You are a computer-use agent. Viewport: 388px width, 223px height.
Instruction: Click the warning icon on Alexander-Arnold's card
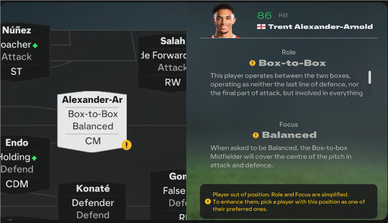[x=126, y=144]
